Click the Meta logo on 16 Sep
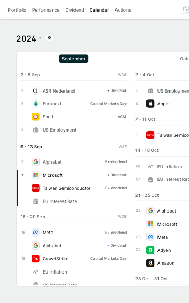 36,233
